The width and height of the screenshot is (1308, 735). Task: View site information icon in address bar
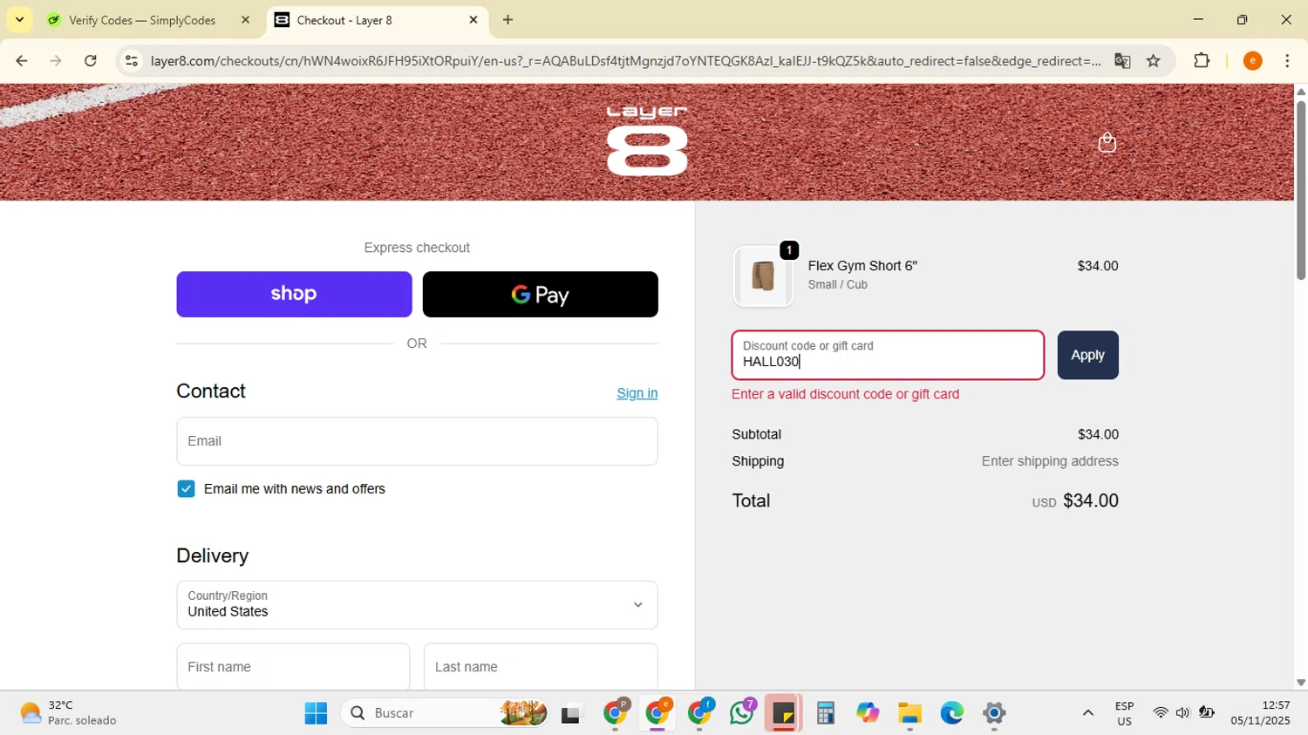(x=132, y=61)
